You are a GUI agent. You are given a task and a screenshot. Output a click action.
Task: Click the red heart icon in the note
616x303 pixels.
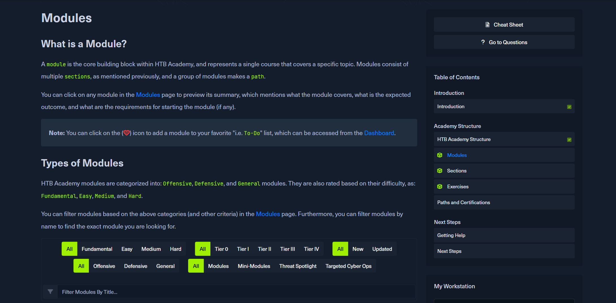click(126, 133)
